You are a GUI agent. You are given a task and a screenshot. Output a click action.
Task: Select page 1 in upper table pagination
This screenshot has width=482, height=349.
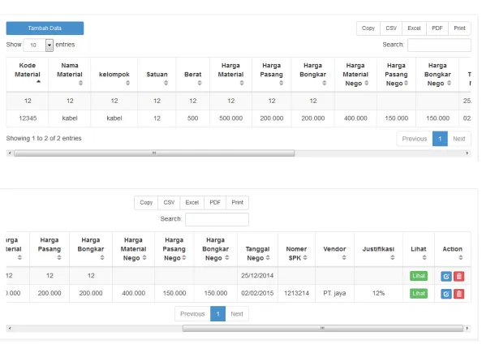pyautogui.click(x=440, y=139)
